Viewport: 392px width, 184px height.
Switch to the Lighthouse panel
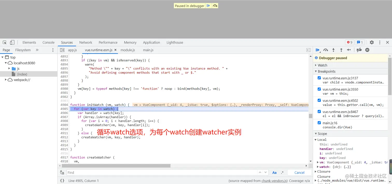175,43
